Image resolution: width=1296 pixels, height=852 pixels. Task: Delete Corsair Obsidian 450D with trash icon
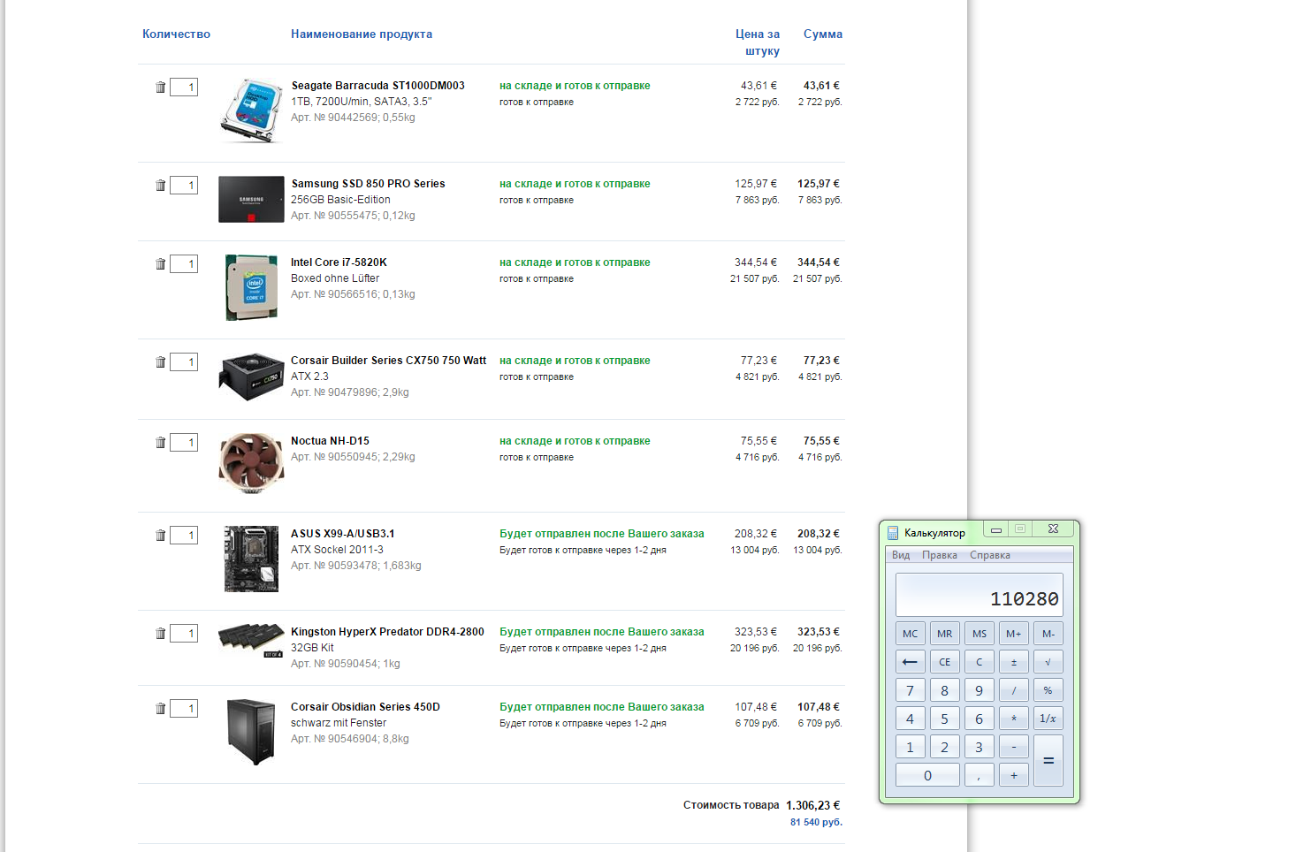coord(160,709)
